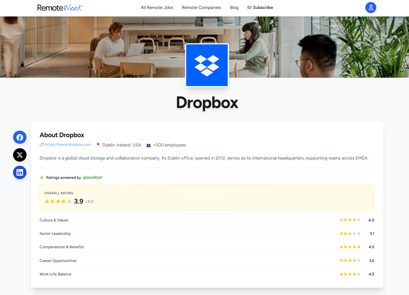Go to RemoteWeek home via logo
The height and width of the screenshot is (295, 409).
pyautogui.click(x=60, y=8)
